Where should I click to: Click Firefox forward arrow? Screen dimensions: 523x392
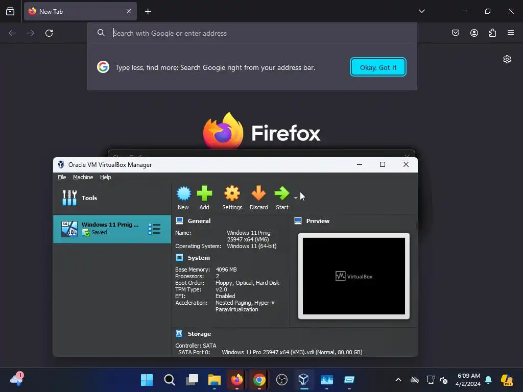(x=31, y=33)
